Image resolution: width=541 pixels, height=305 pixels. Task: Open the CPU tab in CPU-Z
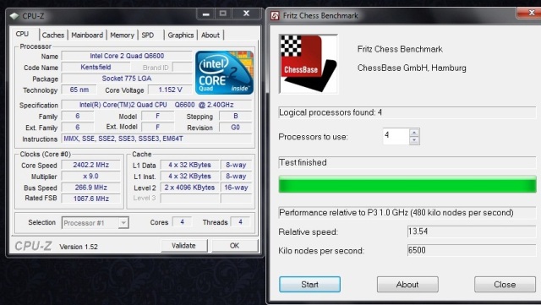[22, 34]
